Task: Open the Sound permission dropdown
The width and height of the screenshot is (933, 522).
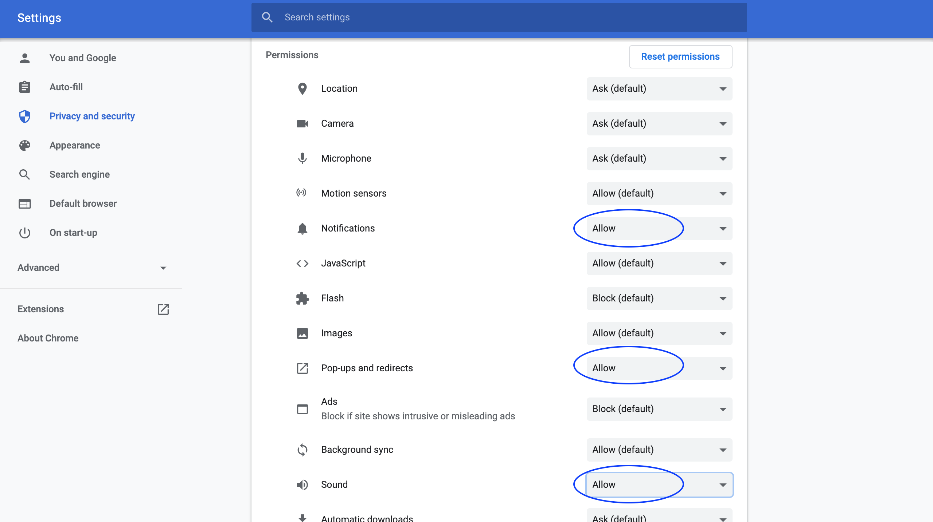Action: point(659,485)
